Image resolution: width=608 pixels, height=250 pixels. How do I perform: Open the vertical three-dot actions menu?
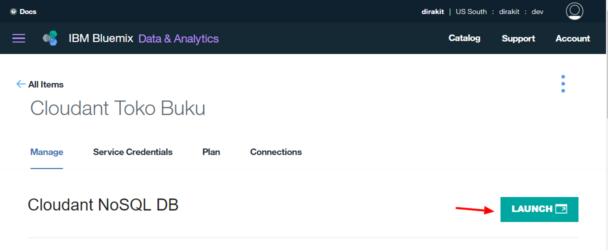pos(563,84)
